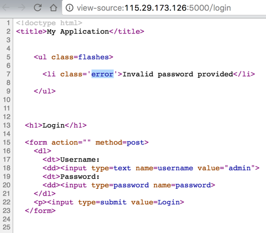Go to the home page icon
The width and height of the screenshot is (266, 233).
coord(53,7)
